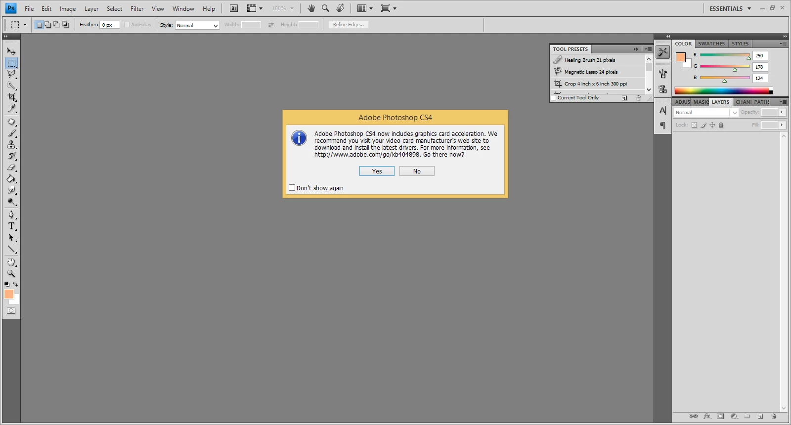The width and height of the screenshot is (791, 425).
Task: Open the Screen Mode dropdown
Action: (x=389, y=8)
